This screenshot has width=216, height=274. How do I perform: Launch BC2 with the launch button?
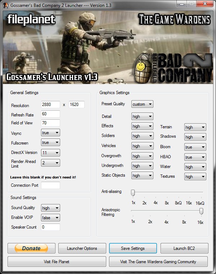tap(184, 248)
